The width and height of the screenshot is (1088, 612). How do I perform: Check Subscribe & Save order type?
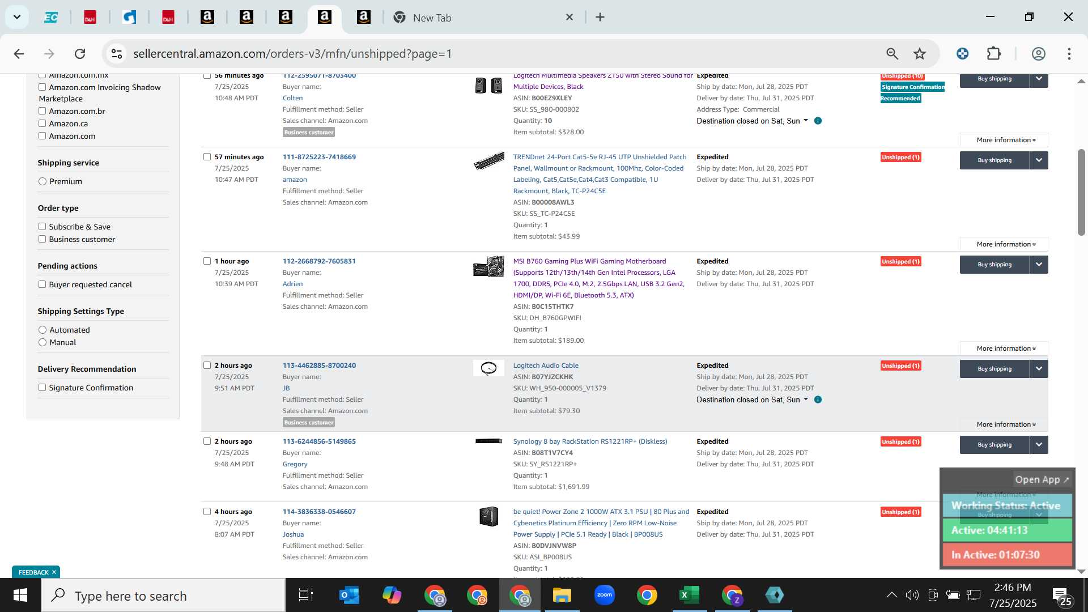pos(42,227)
